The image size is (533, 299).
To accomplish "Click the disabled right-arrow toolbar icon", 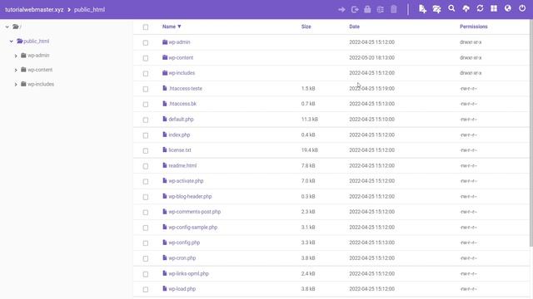I will pos(341,9).
